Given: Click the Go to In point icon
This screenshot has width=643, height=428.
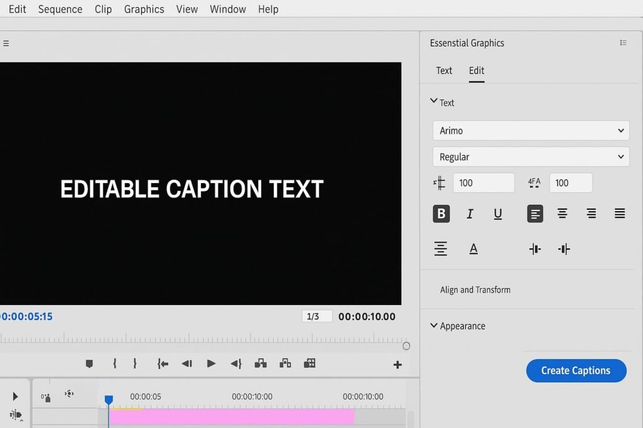Looking at the screenshot, I should pyautogui.click(x=163, y=363).
